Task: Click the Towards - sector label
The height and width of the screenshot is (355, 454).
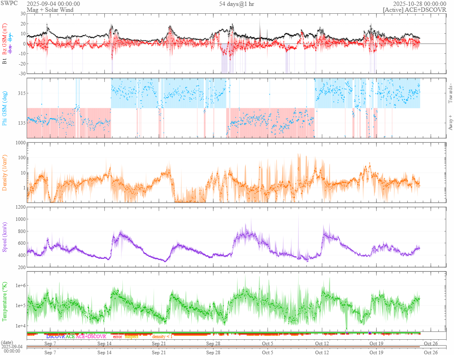Action: pos(450,94)
